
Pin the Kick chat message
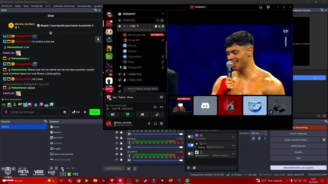click(x=98, y=39)
